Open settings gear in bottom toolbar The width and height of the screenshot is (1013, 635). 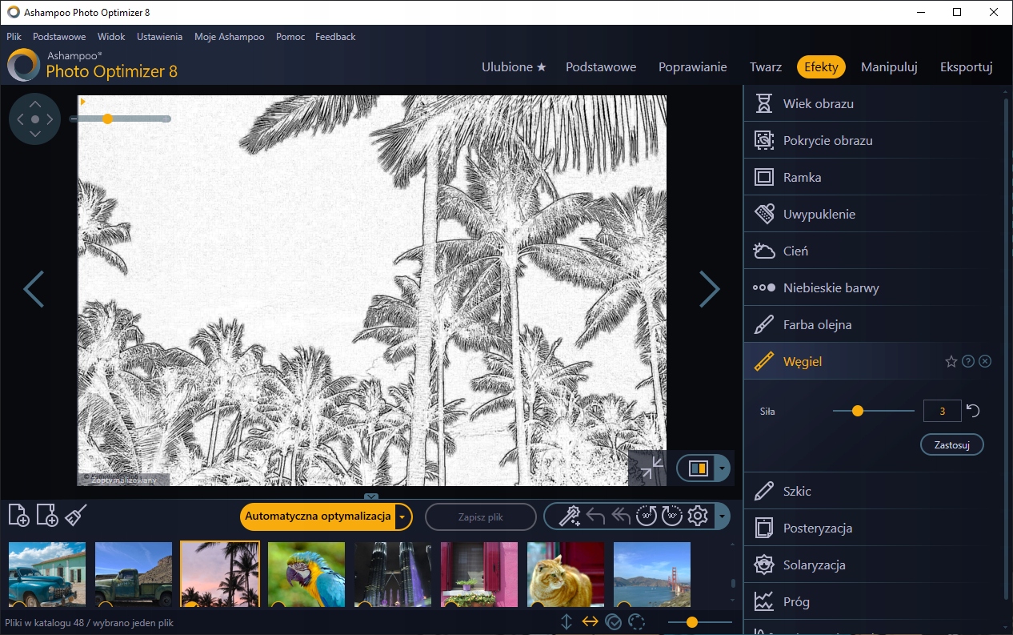tap(698, 516)
